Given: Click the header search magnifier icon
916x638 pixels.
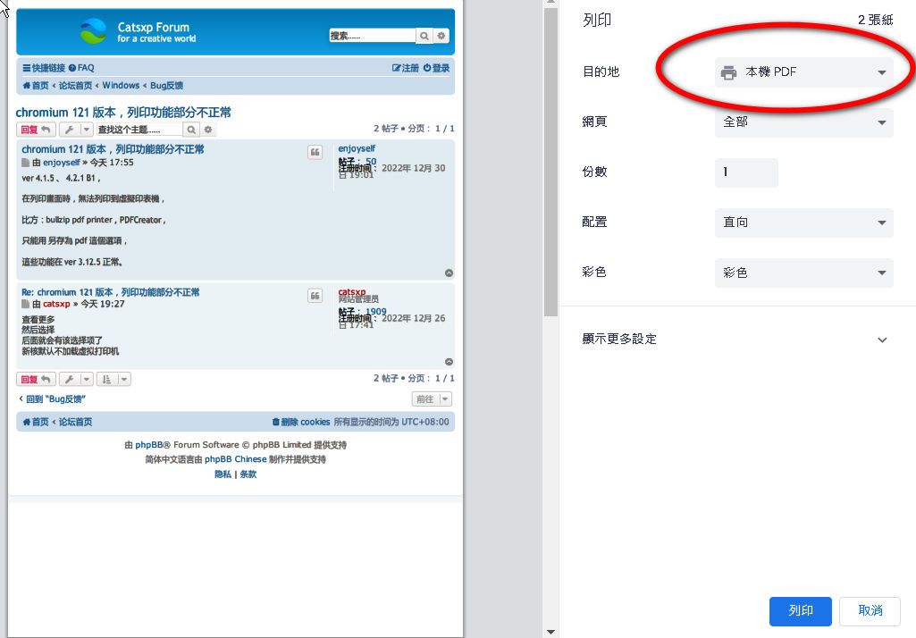Looking at the screenshot, I should click(424, 36).
